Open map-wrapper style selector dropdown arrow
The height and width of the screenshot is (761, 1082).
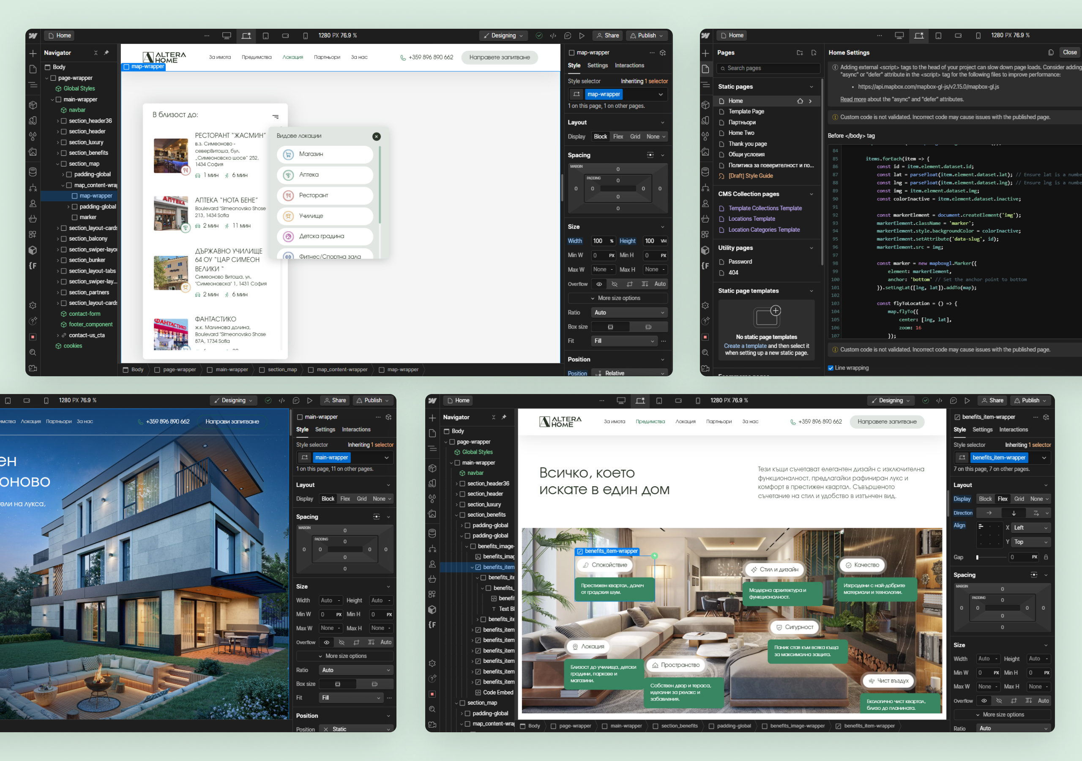(x=661, y=95)
